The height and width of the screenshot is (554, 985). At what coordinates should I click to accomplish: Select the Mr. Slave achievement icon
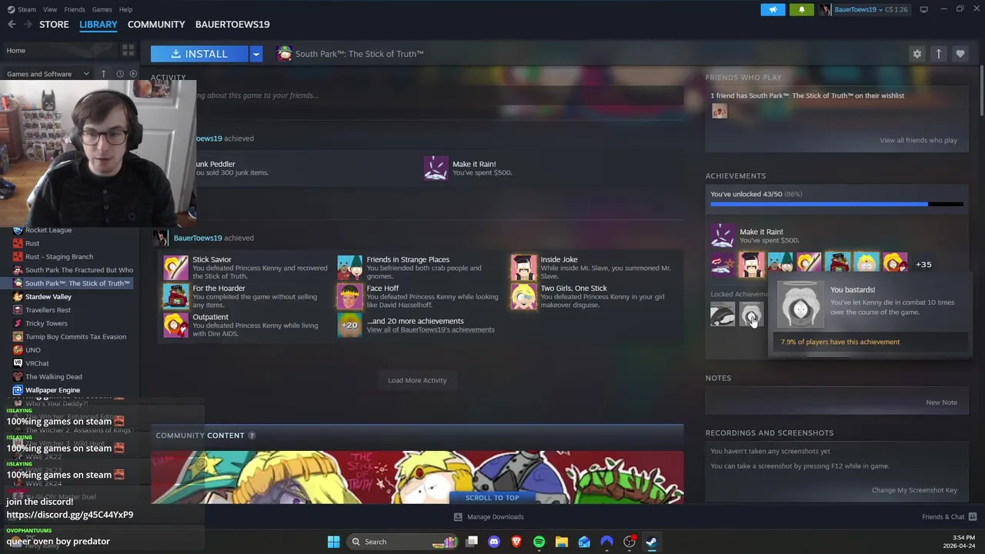coord(751,264)
